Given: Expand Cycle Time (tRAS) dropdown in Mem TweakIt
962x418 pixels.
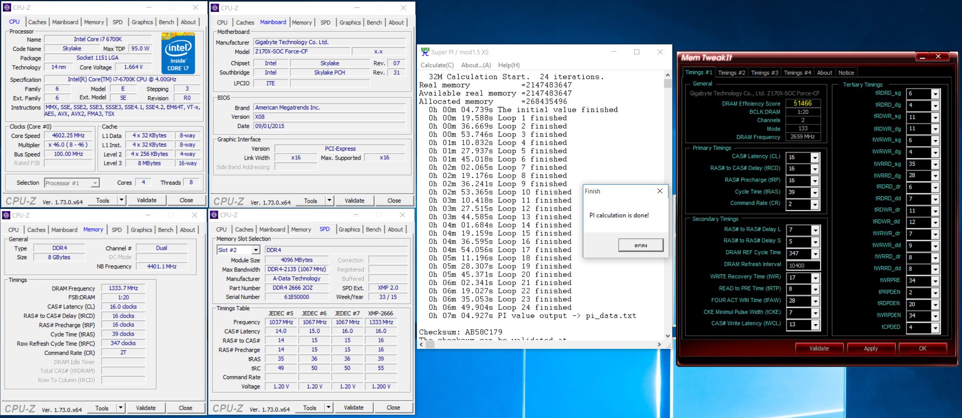Looking at the screenshot, I should [x=815, y=193].
